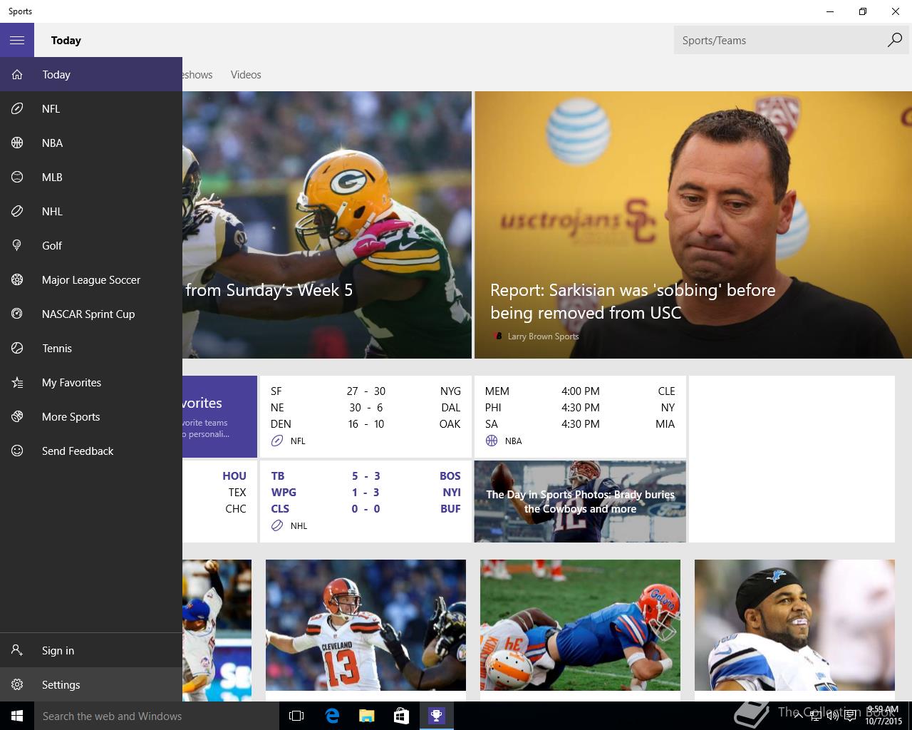Screen dimensions: 912x730
Task: Open the Cleveland quarterback photo article
Action: coord(366,624)
